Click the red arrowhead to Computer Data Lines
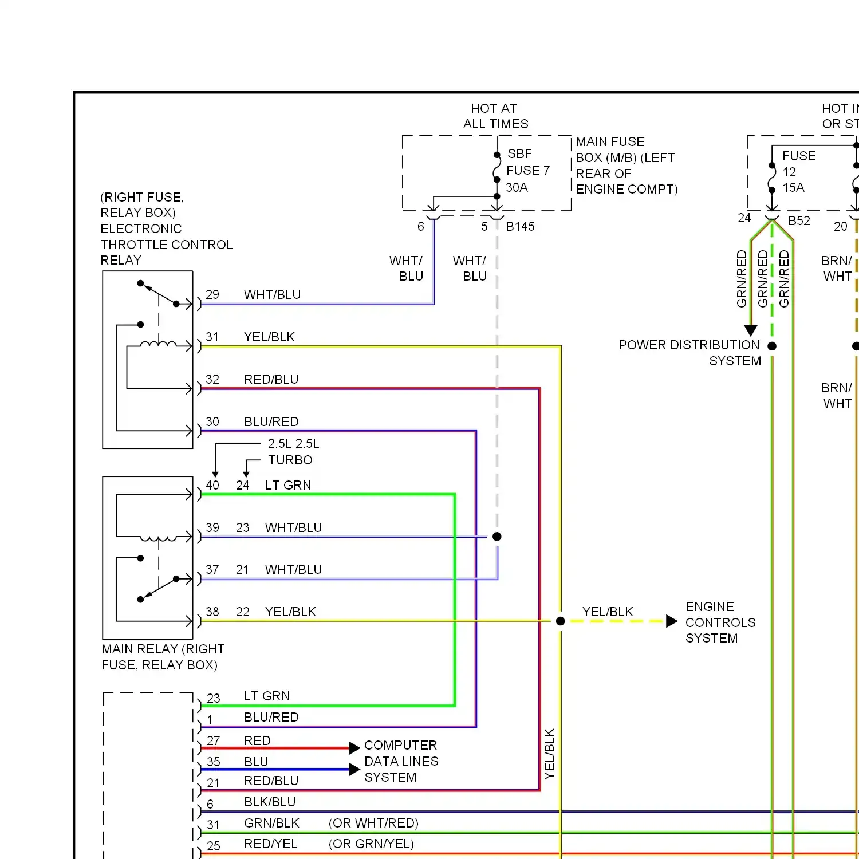Viewport: 859px width, 859px height. pyautogui.click(x=354, y=748)
